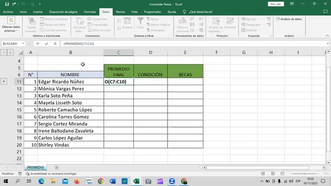Select outline level 2 button
This screenshot has height=186, width=331.
[x=10, y=53]
